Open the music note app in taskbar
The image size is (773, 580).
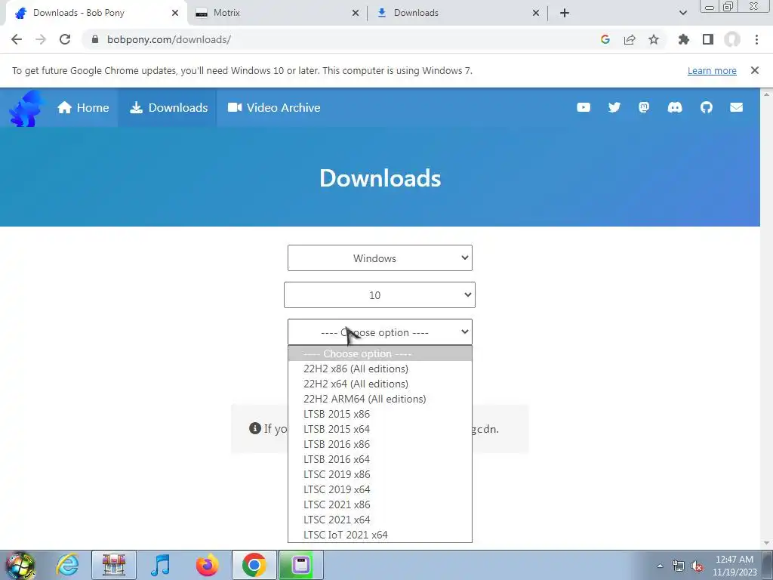click(160, 565)
